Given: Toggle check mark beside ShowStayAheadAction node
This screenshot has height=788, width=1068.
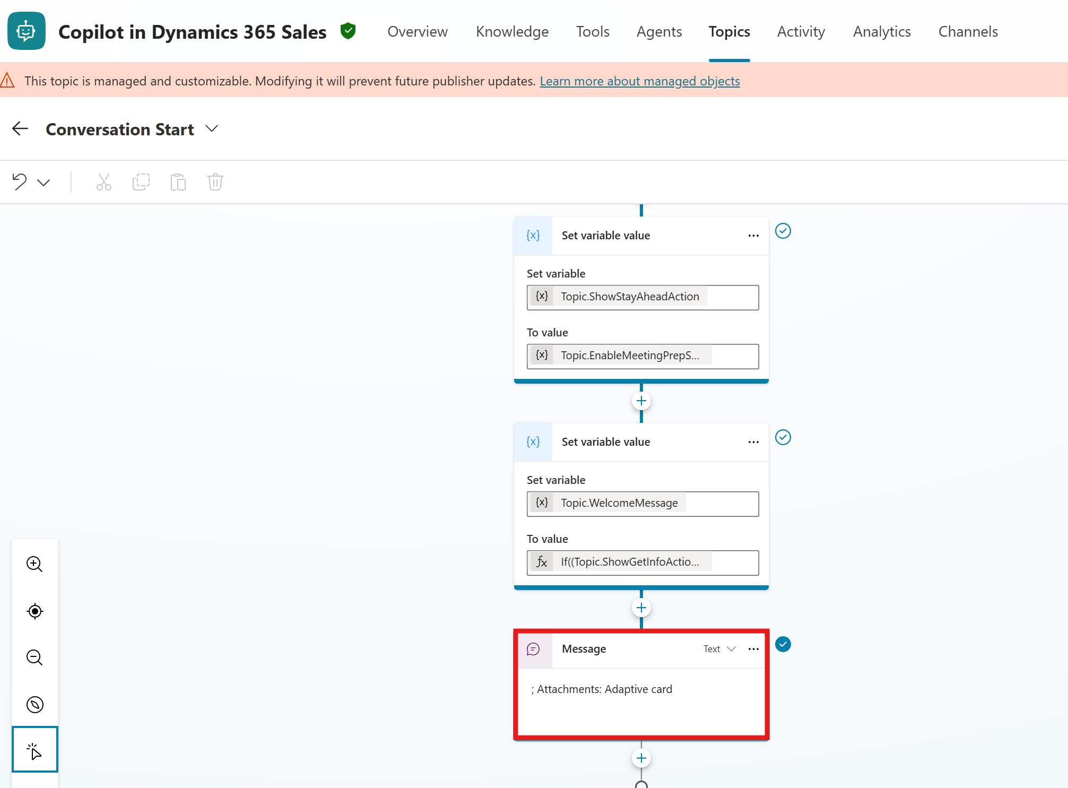Looking at the screenshot, I should point(783,231).
